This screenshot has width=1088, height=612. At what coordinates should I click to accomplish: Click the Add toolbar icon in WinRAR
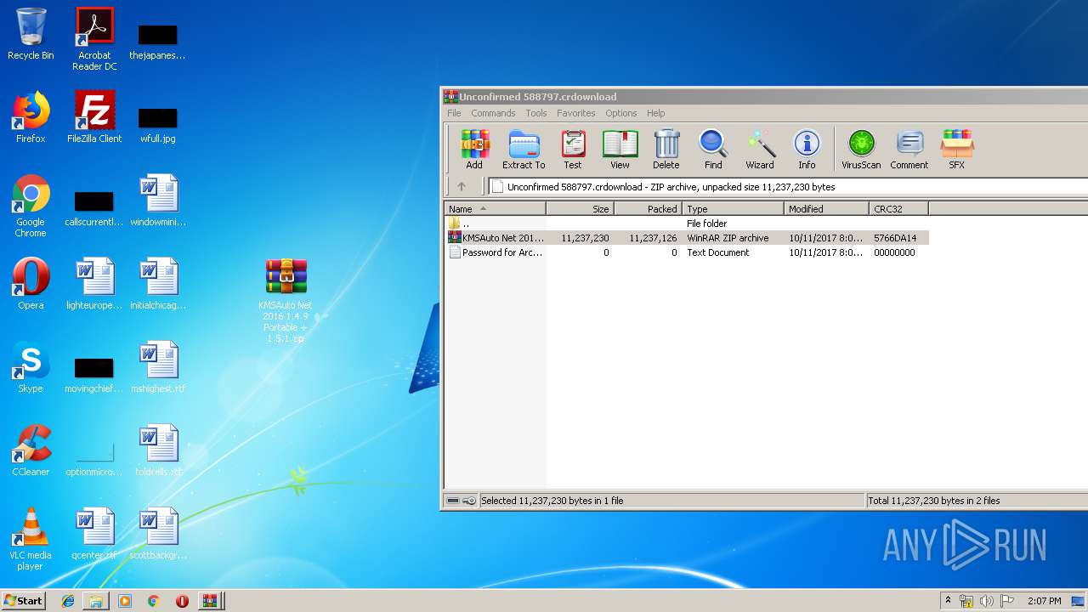click(474, 150)
